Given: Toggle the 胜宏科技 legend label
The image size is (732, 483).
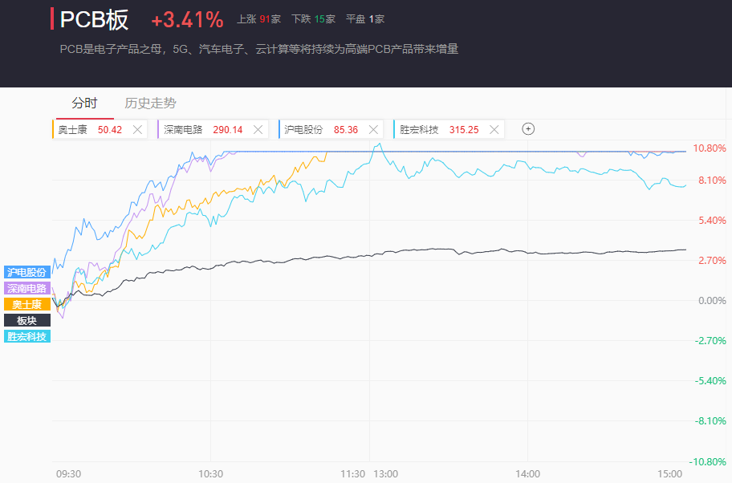Looking at the screenshot, I should pyautogui.click(x=27, y=336).
